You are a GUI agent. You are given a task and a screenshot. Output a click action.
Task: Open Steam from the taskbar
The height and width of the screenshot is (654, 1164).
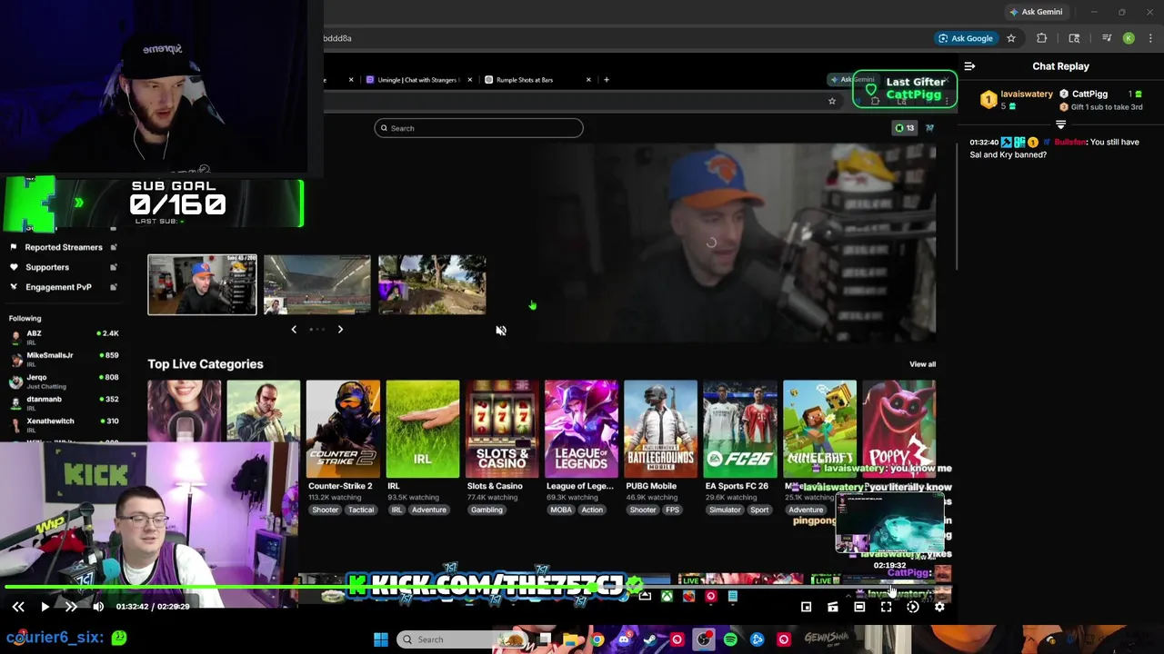(650, 639)
